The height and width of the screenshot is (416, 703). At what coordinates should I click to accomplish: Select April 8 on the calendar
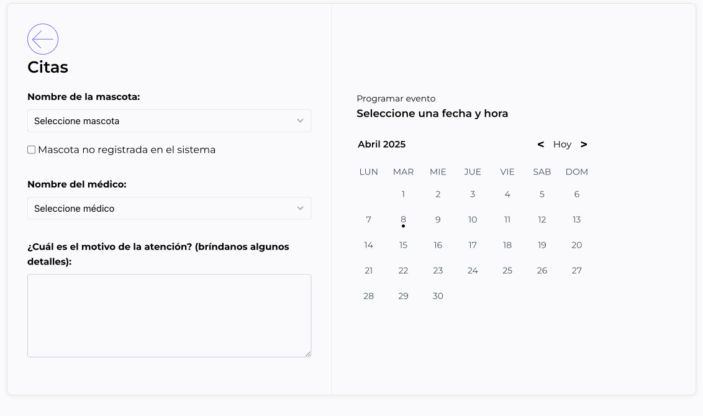tap(403, 220)
